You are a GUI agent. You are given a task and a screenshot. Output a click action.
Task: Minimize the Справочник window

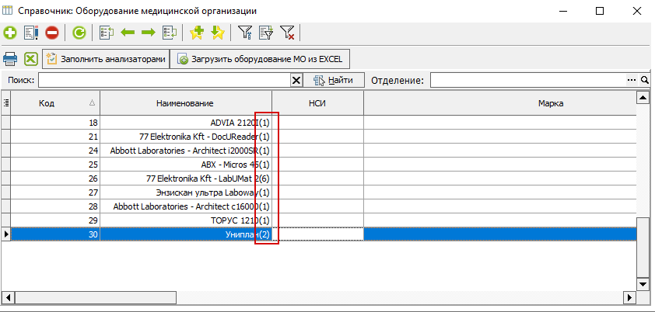(x=562, y=11)
